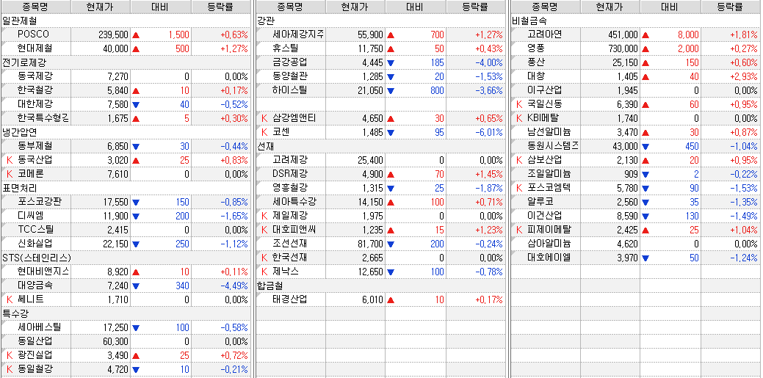The image size is (763, 378).
Task: Click the K marker beside 광진실업
Action: (x=10, y=355)
